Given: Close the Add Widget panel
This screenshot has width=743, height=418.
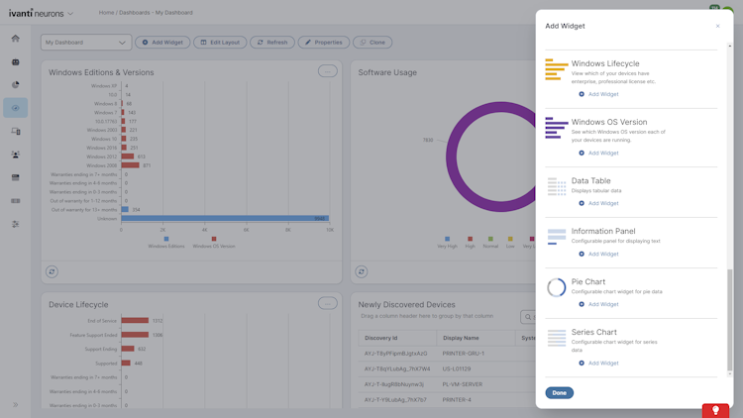Looking at the screenshot, I should 717,26.
